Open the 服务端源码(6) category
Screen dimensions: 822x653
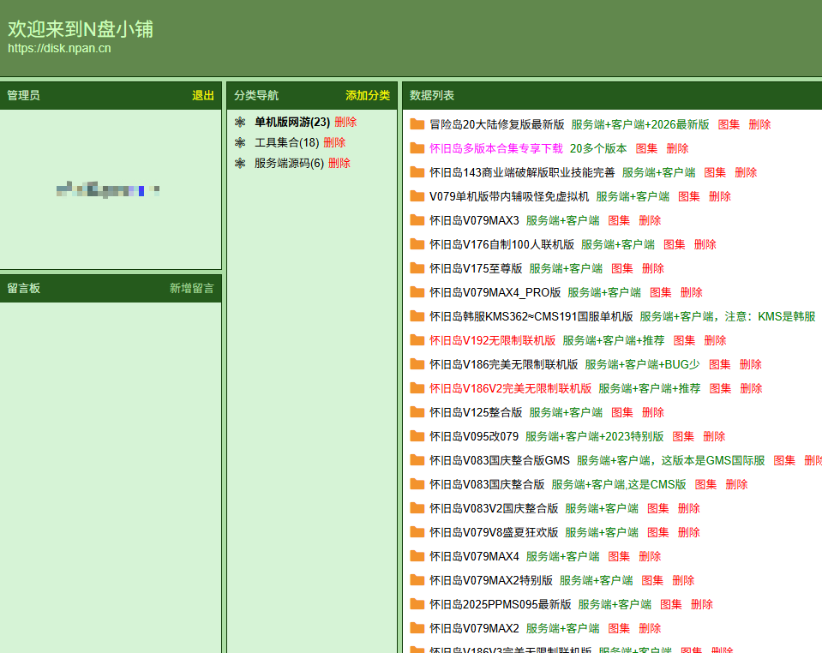[290, 163]
